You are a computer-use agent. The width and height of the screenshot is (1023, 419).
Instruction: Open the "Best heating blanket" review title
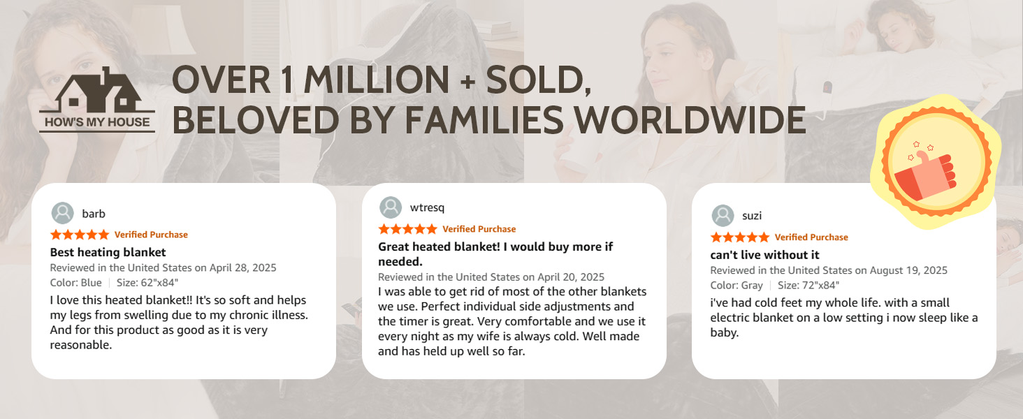(x=108, y=252)
